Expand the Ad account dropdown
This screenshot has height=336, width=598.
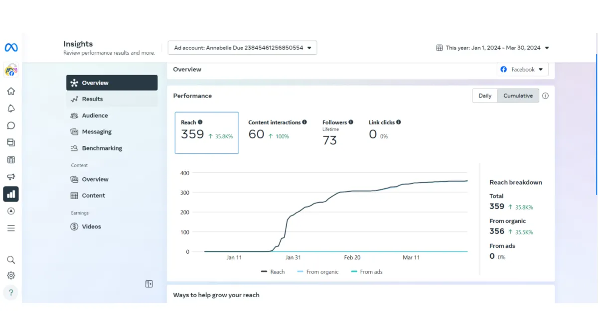pyautogui.click(x=242, y=48)
